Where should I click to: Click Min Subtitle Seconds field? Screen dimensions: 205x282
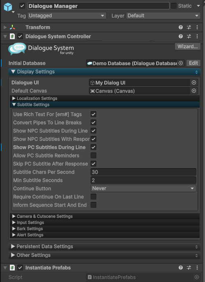(143, 180)
